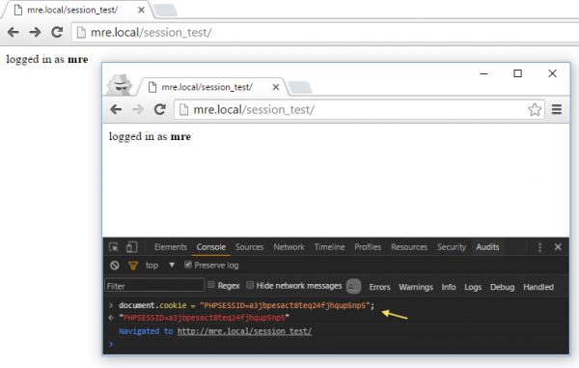This screenshot has height=368, width=579.
Task: Follow the Navigated to session_test link
Action: pos(244,331)
